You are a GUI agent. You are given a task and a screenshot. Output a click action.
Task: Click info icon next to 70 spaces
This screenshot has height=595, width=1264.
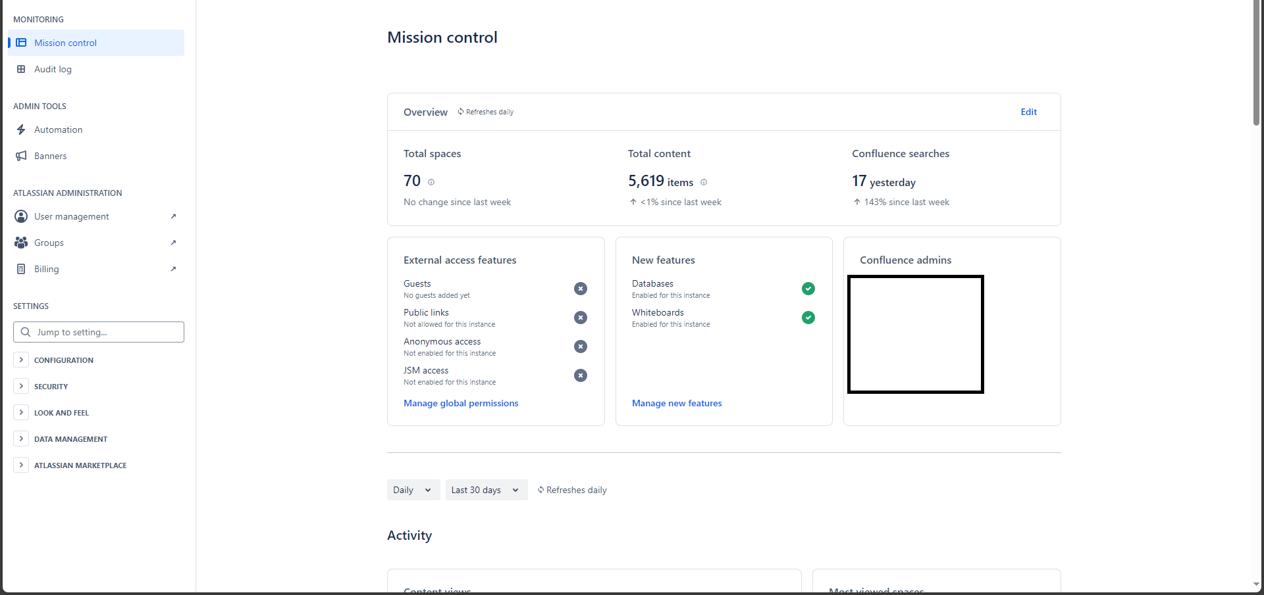pyautogui.click(x=431, y=182)
